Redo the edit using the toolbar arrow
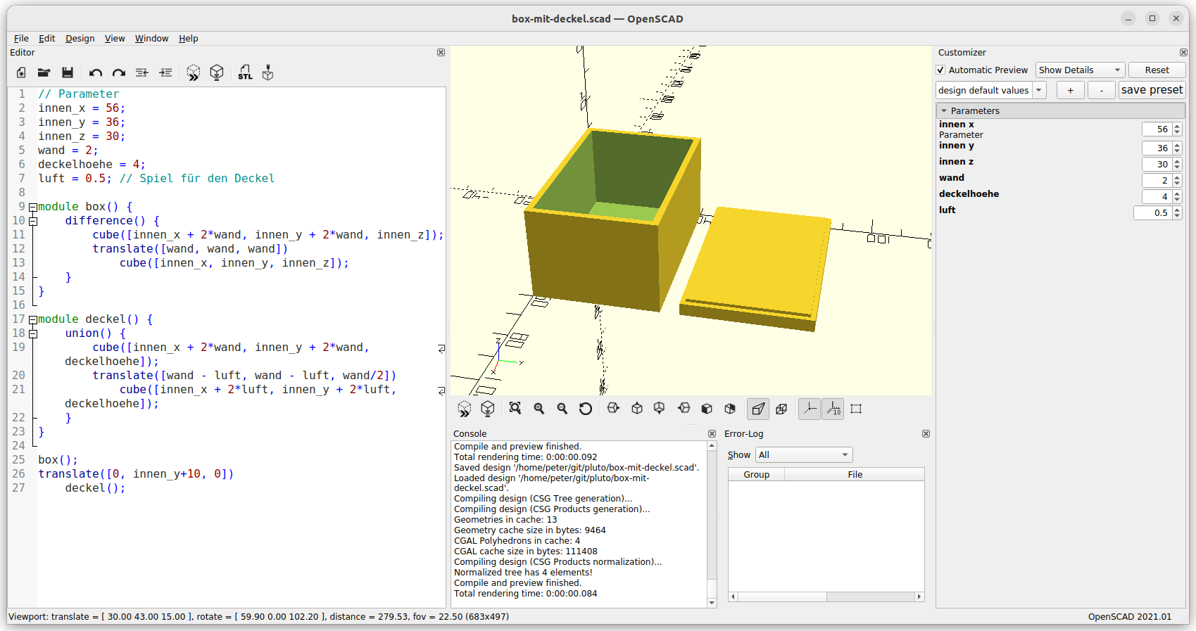Viewport: 1196px width, 631px height. [119, 72]
